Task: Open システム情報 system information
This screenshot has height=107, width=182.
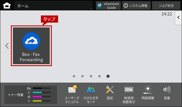Action: (136, 5)
